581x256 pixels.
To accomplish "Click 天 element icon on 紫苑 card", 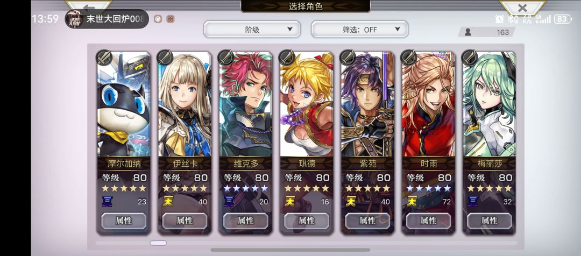I will click(x=351, y=201).
